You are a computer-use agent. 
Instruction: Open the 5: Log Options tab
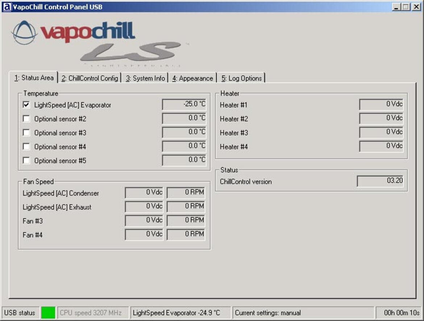coord(241,78)
